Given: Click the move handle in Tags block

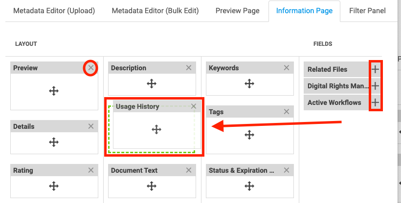Looking at the screenshot, I should (249, 135).
